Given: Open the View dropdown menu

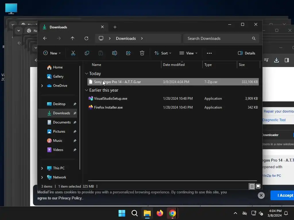Looking at the screenshot, I should pos(188,53).
